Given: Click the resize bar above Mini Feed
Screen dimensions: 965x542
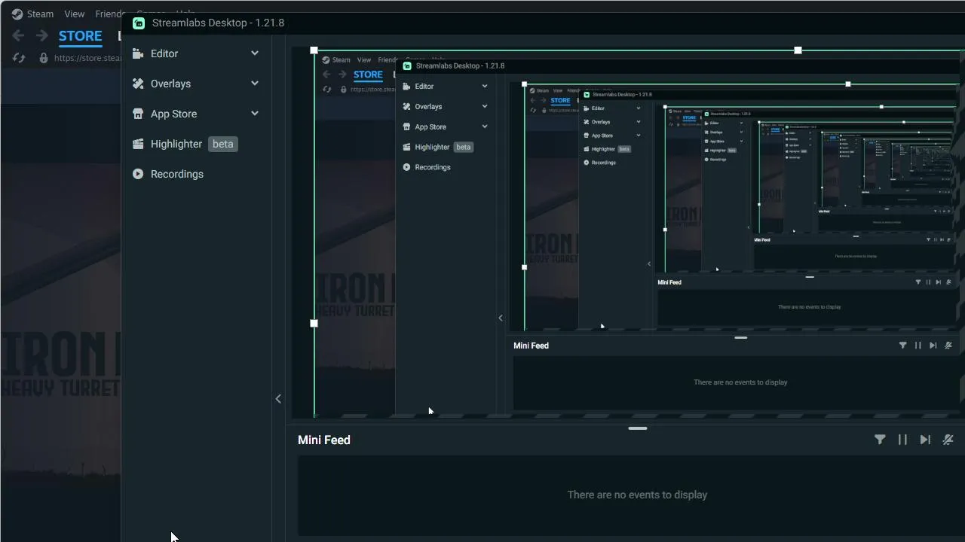Looking at the screenshot, I should coord(638,428).
